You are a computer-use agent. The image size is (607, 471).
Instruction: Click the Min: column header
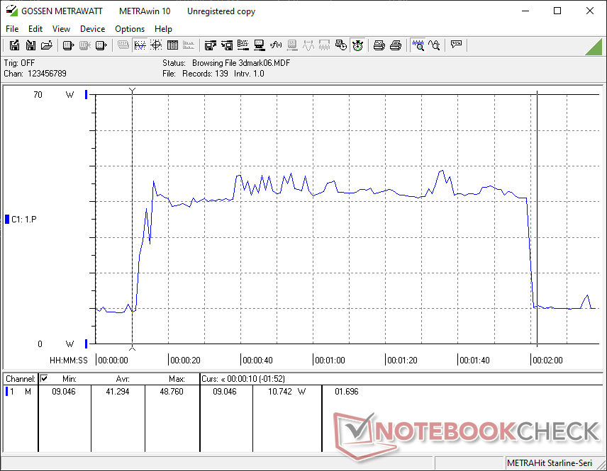pos(69,379)
